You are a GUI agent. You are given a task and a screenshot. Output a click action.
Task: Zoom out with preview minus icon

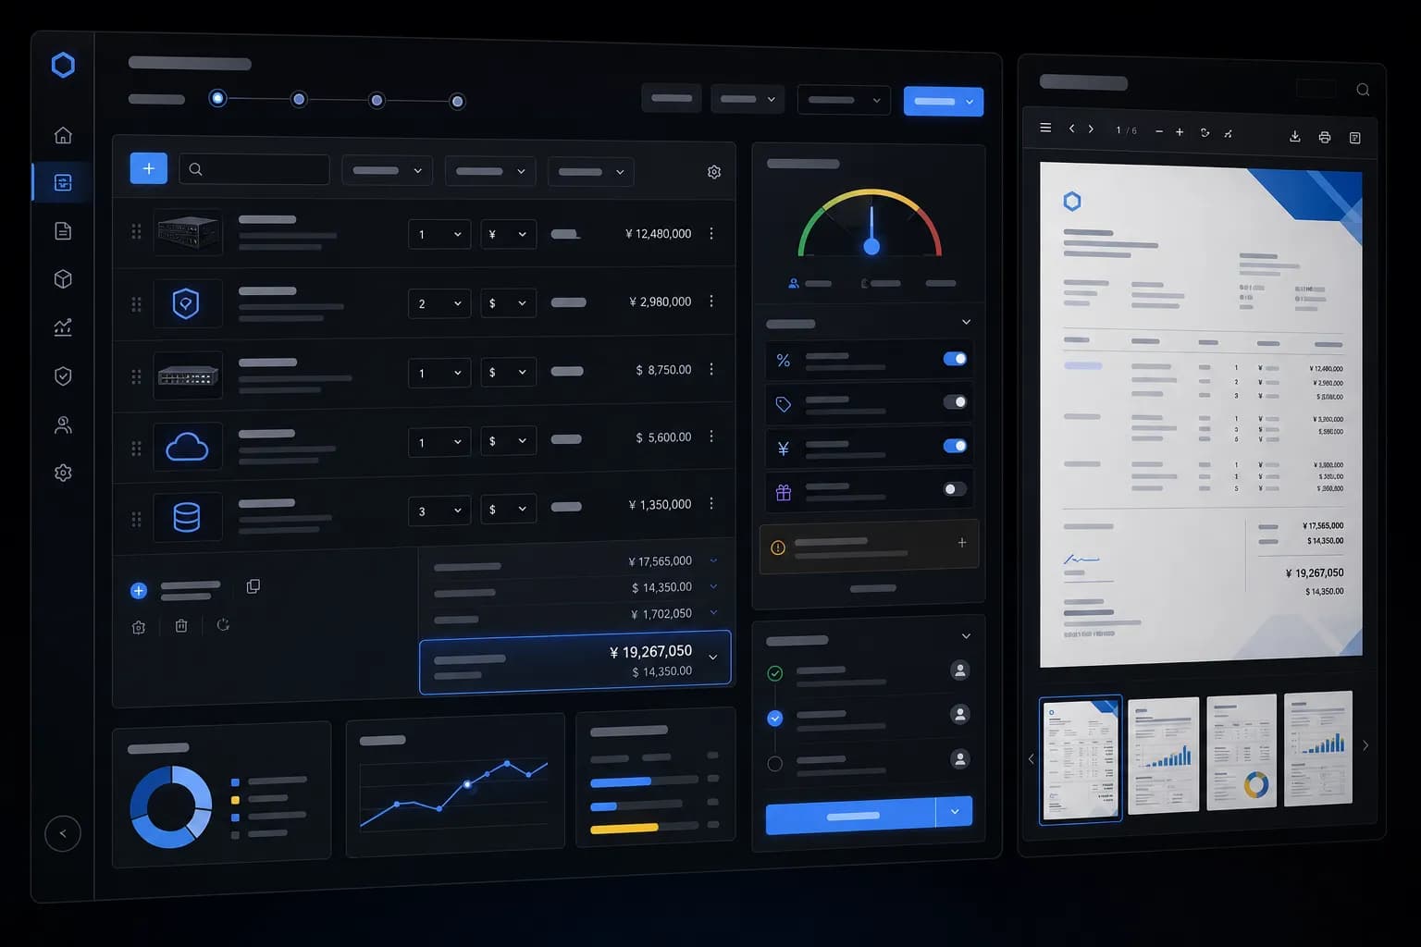(x=1159, y=132)
